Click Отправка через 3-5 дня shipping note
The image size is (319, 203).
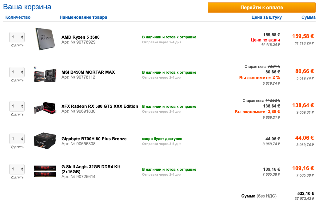pos(161,144)
